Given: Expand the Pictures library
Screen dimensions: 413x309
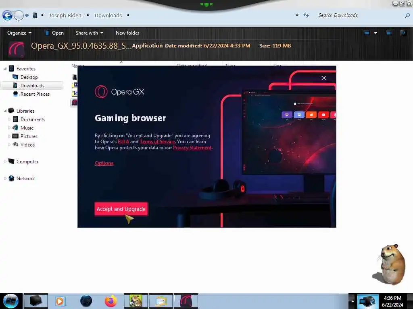Looking at the screenshot, I should (9, 136).
